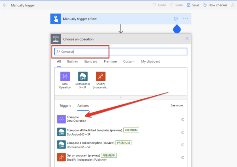The height and width of the screenshot is (167, 237).
Task: Click Undo in the top toolbar
Action: coord(159,5)
